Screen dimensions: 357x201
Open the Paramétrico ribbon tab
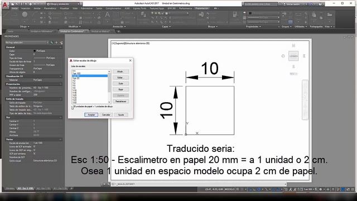point(50,8)
